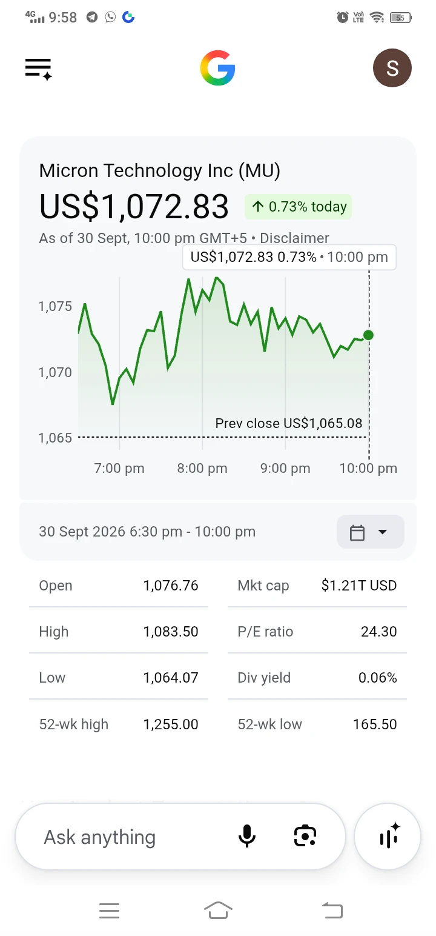Go to Android home button
This screenshot has width=436, height=936.
tap(218, 910)
